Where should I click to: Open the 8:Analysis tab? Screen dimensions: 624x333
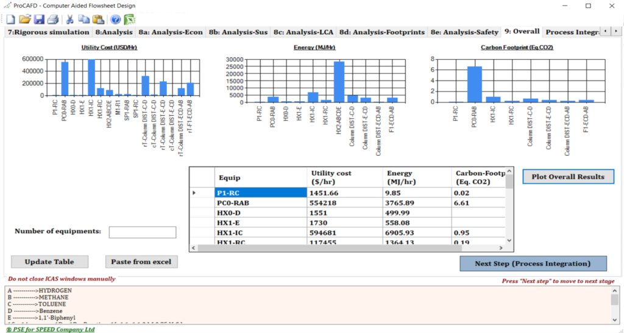pyautogui.click(x=114, y=32)
